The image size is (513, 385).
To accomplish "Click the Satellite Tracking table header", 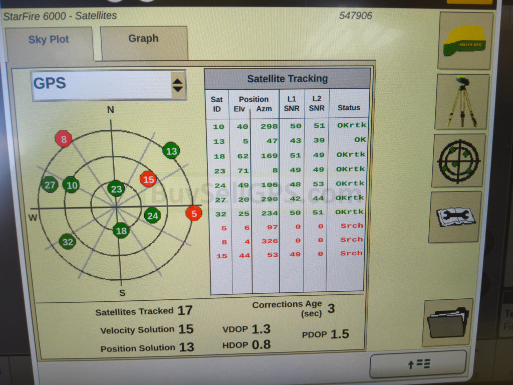I will (x=287, y=79).
